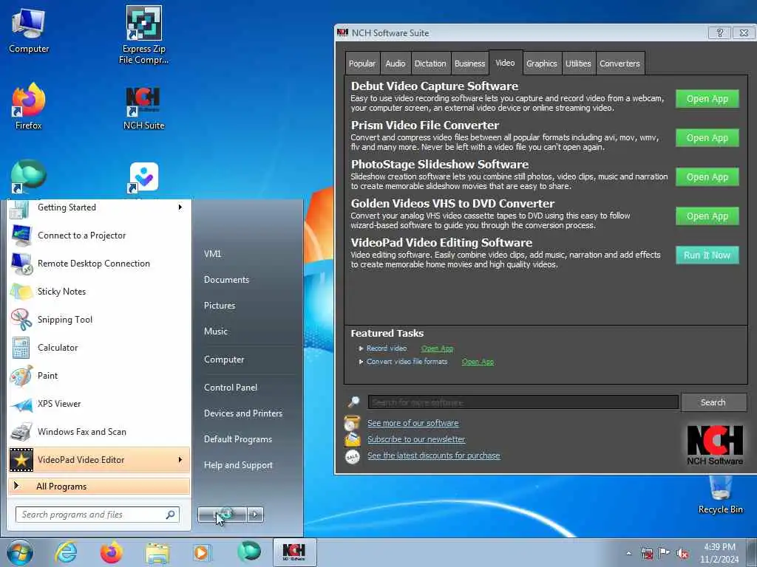
Task: Open the muted volume tray icon
Action: coord(682,554)
